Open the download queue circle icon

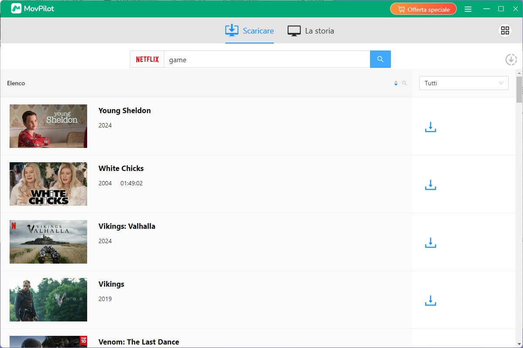point(511,60)
